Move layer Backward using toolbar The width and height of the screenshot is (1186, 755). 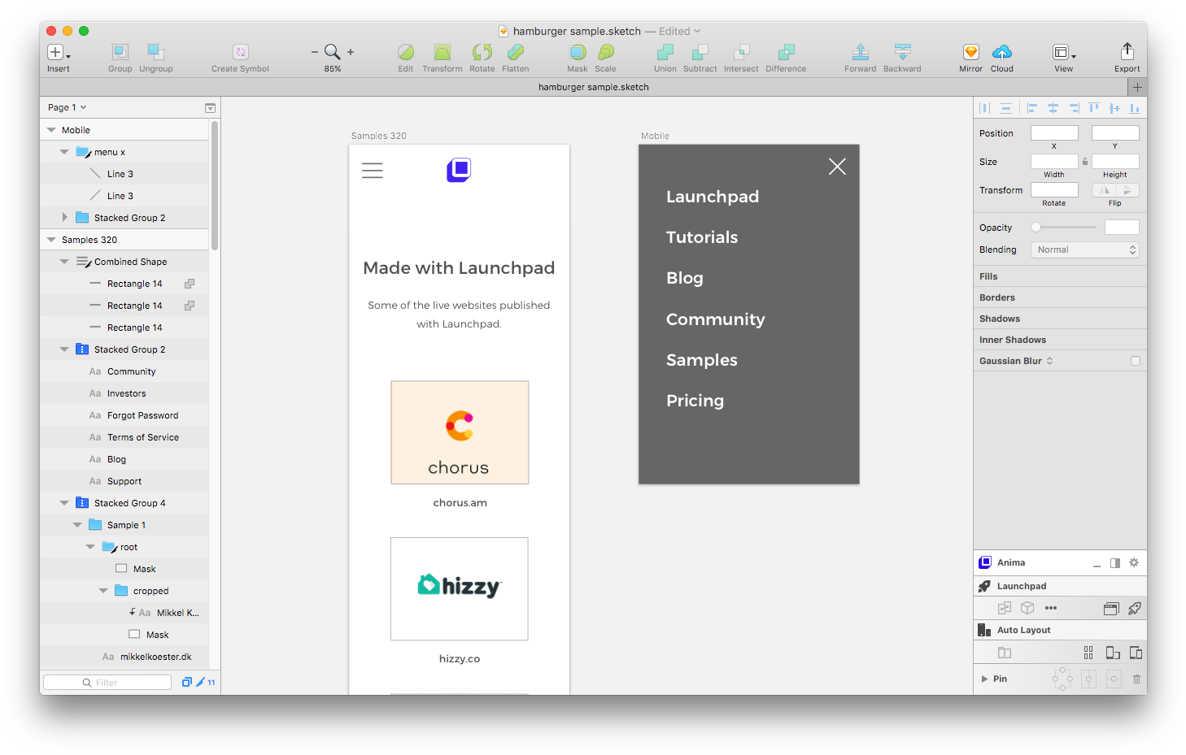[902, 52]
